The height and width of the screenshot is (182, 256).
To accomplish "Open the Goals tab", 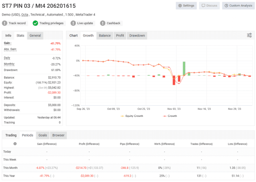I will point(43,135).
